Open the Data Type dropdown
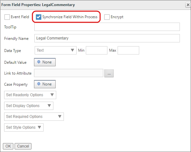 point(55,50)
